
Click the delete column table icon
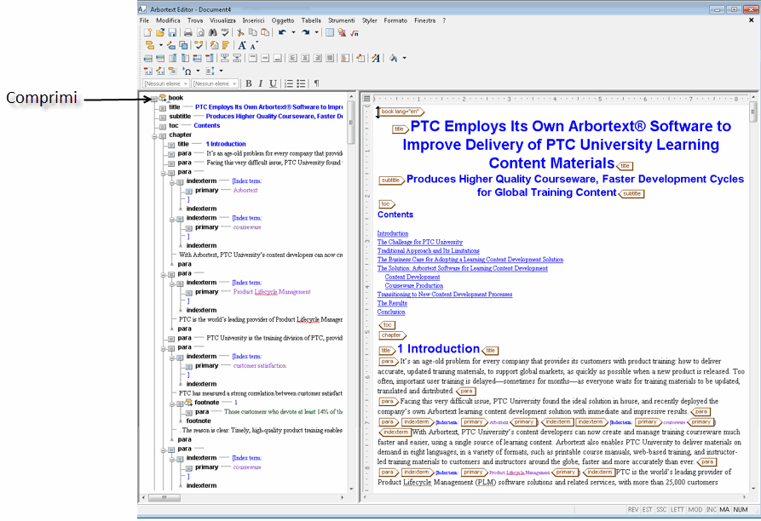209,58
